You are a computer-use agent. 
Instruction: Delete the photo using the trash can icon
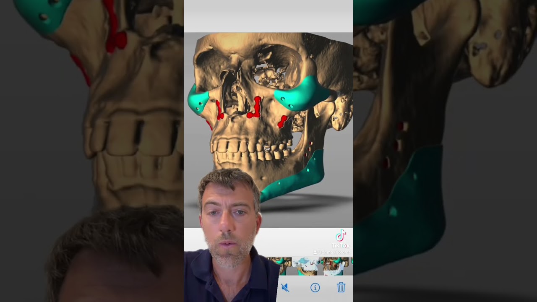(341, 287)
